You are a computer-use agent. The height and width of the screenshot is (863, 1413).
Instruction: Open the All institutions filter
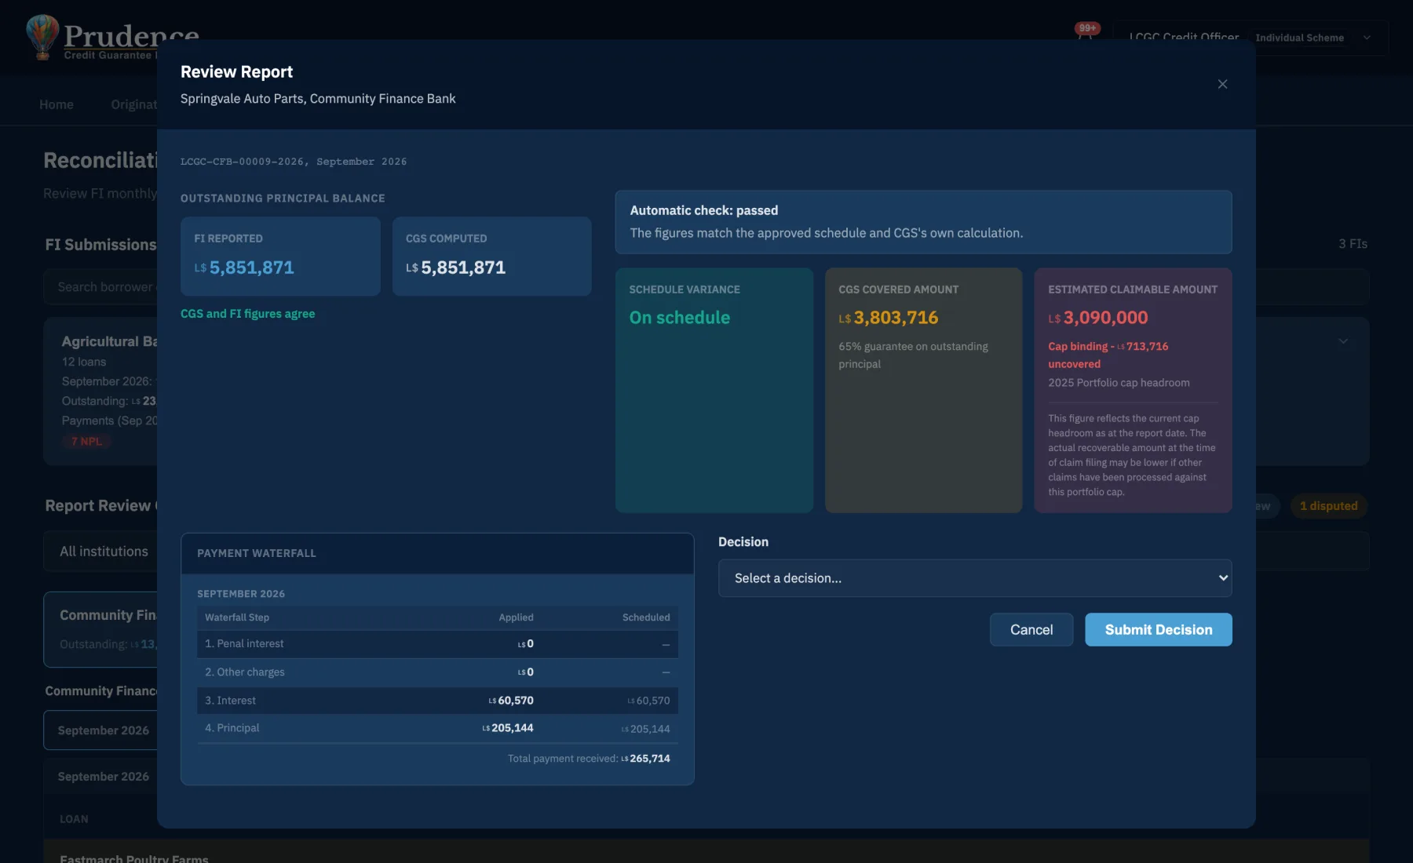pyautogui.click(x=100, y=552)
